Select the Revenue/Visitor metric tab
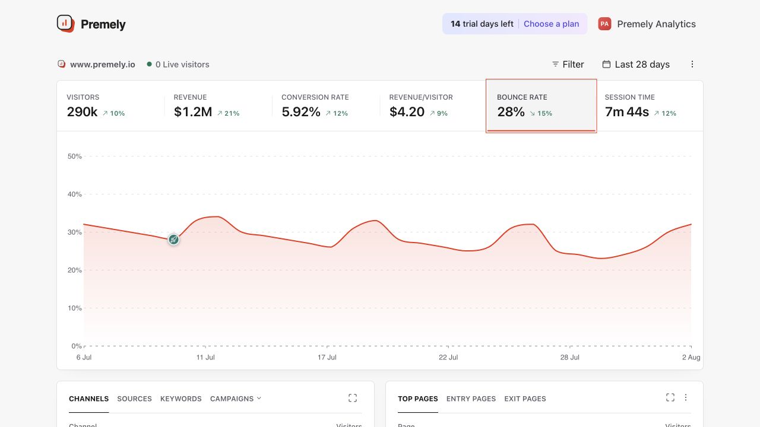This screenshot has height=427, width=760. [433, 106]
